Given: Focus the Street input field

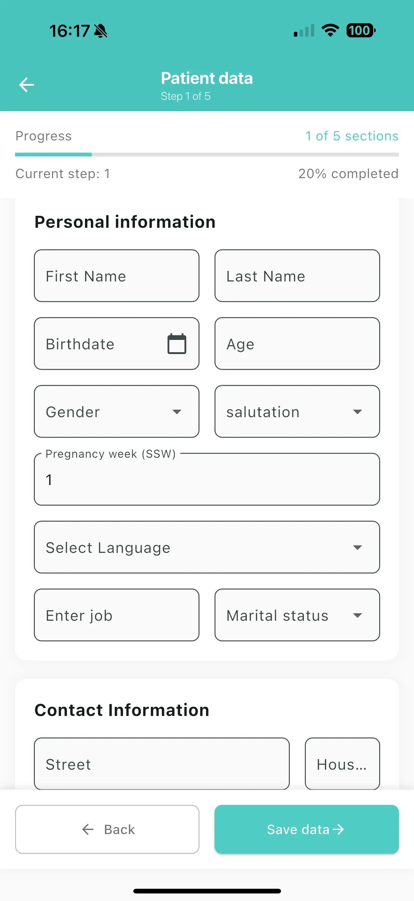Looking at the screenshot, I should (162, 764).
